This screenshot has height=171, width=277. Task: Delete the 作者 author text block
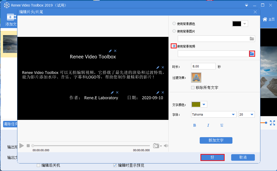pos(117,93)
